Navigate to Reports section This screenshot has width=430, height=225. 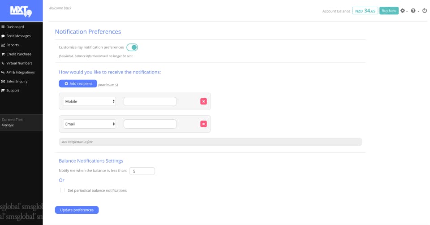[x=12, y=45]
